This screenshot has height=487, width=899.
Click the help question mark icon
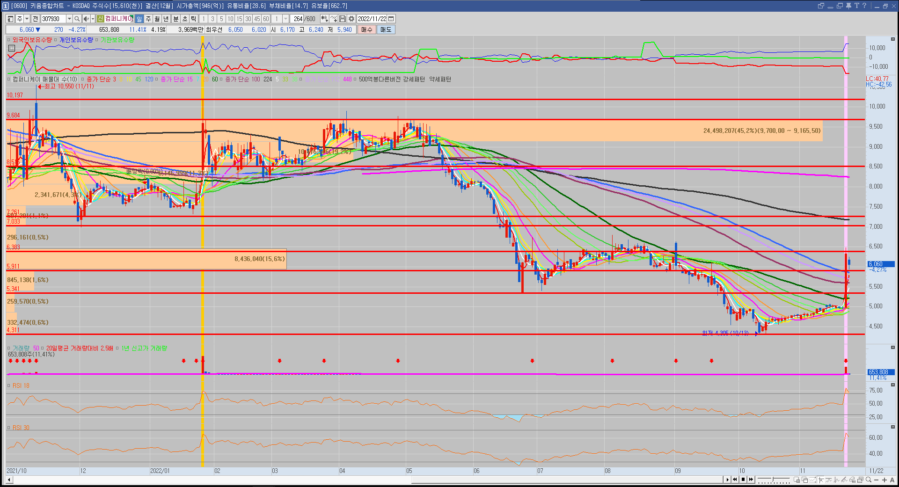tap(864, 6)
